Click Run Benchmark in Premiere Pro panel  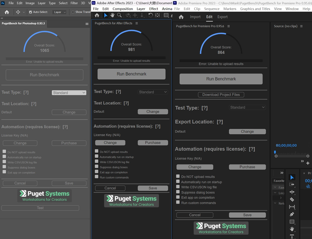(x=221, y=79)
